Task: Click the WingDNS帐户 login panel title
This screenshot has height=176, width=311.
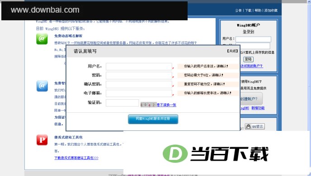Action: [x=248, y=25]
